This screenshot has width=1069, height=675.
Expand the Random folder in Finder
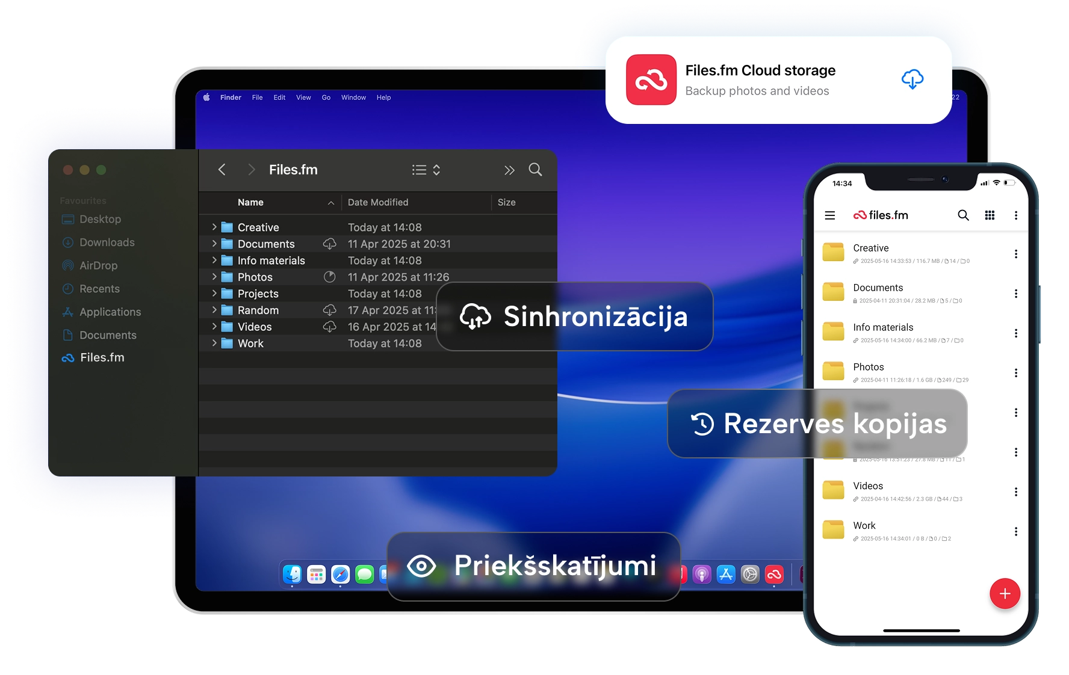tap(214, 310)
